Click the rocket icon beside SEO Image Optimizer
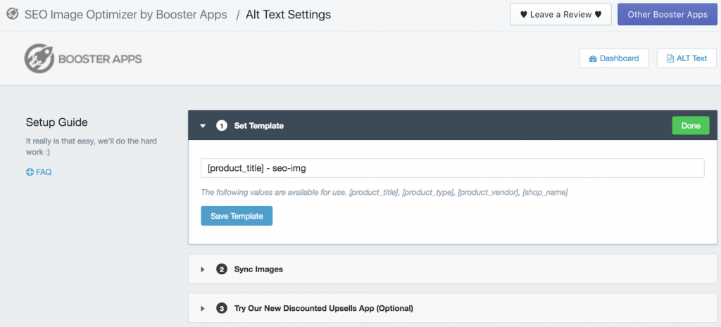 tap(12, 14)
